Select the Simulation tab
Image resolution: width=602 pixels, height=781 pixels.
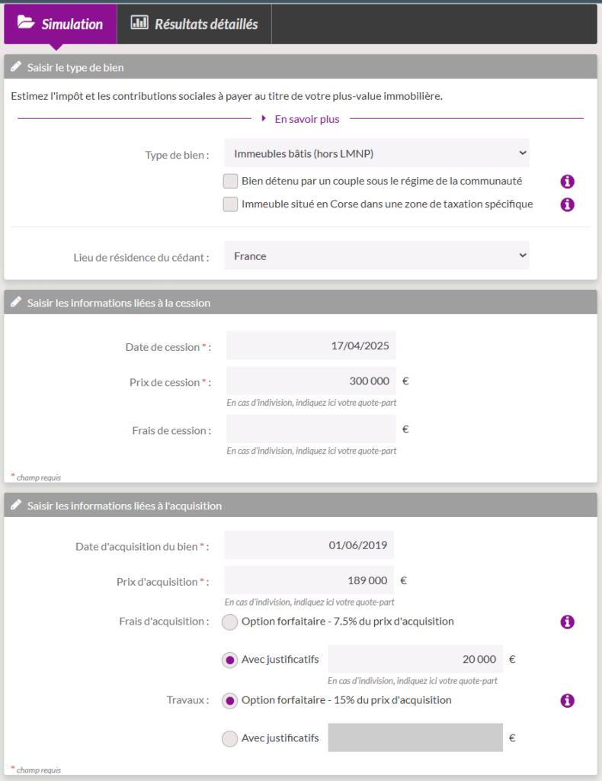(61, 24)
